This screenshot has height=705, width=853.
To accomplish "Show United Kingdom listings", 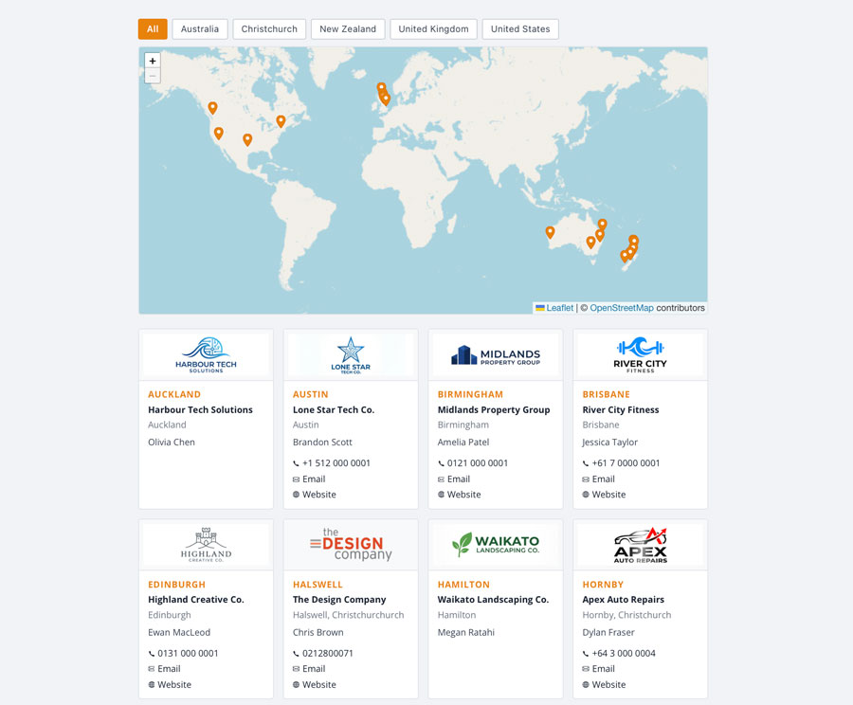I will [433, 29].
